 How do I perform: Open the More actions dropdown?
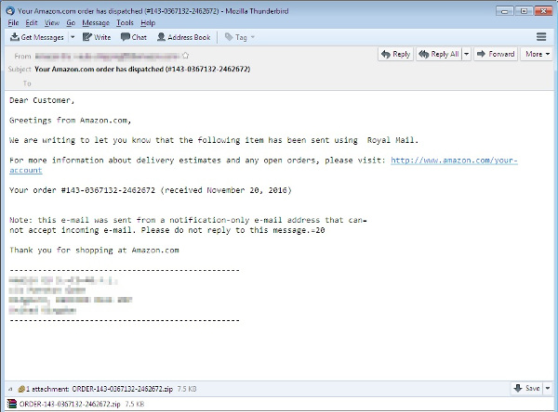536,55
